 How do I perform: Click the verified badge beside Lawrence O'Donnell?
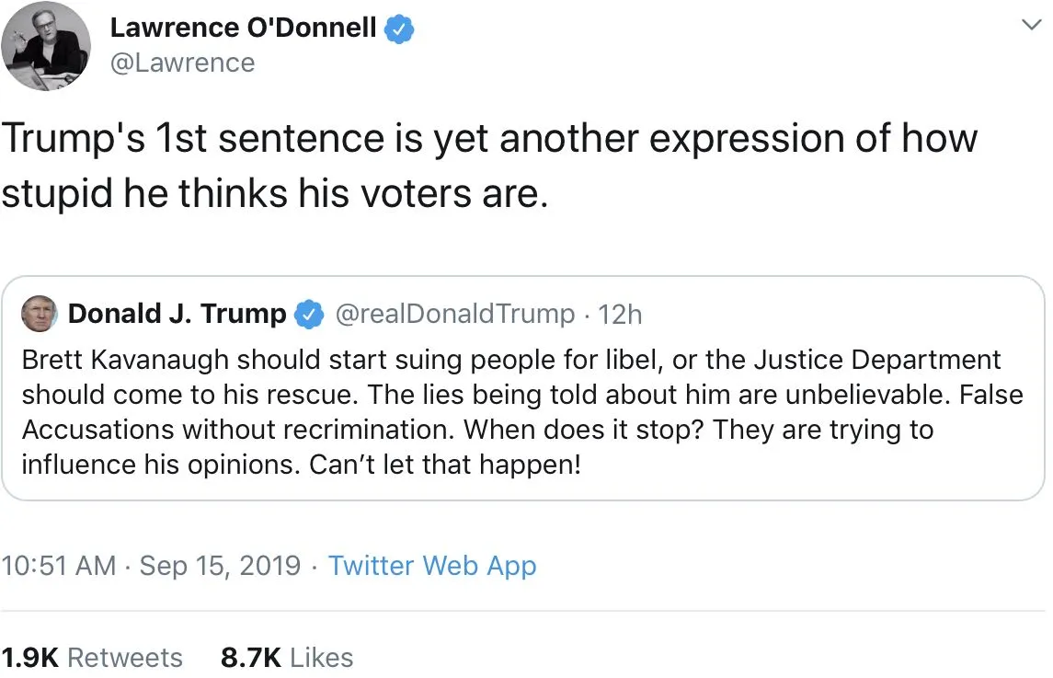tap(398, 29)
